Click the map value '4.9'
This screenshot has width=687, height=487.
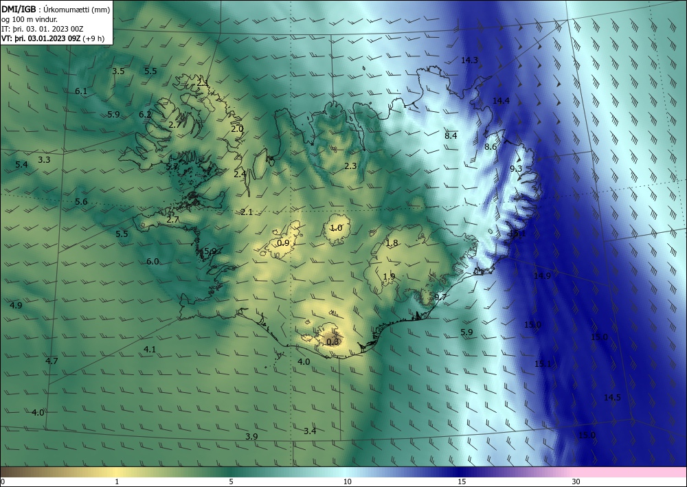pos(16,305)
